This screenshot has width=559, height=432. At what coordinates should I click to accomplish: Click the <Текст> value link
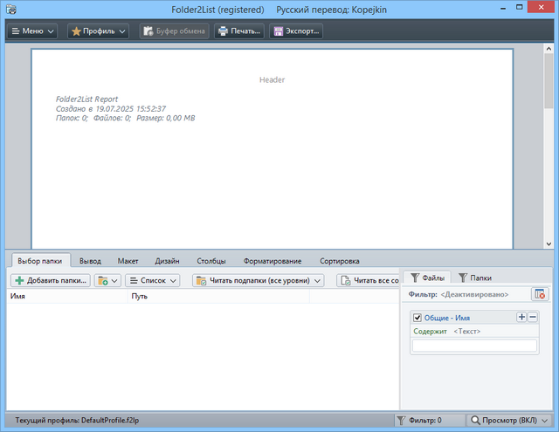(467, 332)
